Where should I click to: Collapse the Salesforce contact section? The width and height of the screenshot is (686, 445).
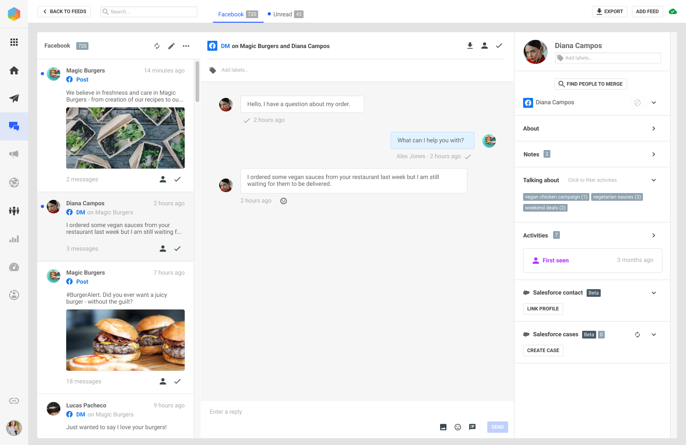click(654, 293)
